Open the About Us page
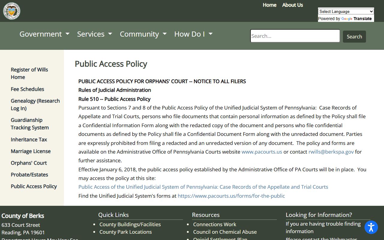 pos(292,5)
